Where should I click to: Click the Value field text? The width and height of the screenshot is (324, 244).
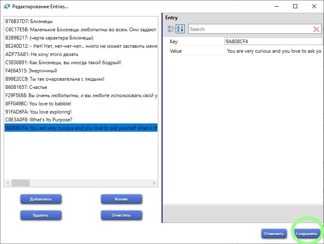273,51
